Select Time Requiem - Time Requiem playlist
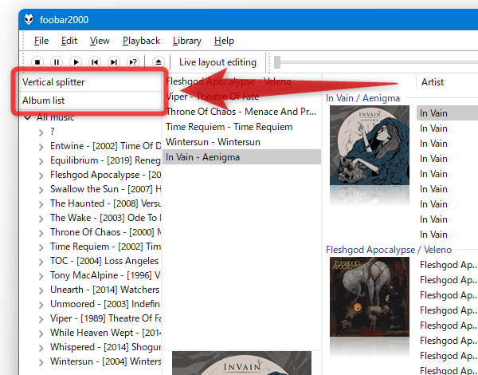Image resolution: width=478 pixels, height=375 pixels. [241, 127]
